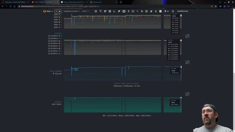Open the run command terminal icon
This screenshot has height=132, width=235.
pos(114,11)
